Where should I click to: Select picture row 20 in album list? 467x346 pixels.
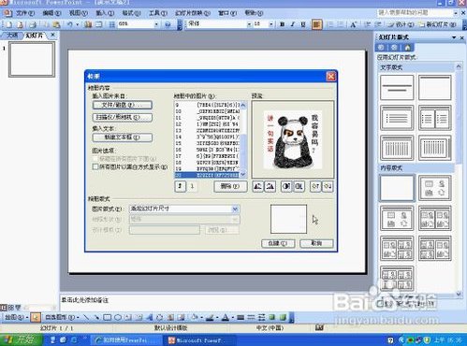[x=207, y=175]
